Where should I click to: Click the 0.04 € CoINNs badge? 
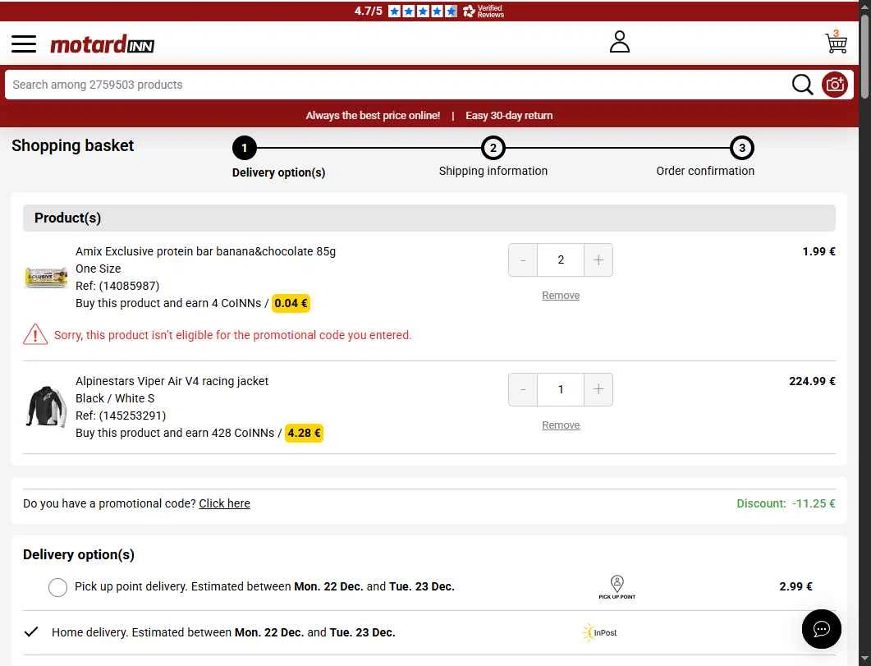point(291,303)
